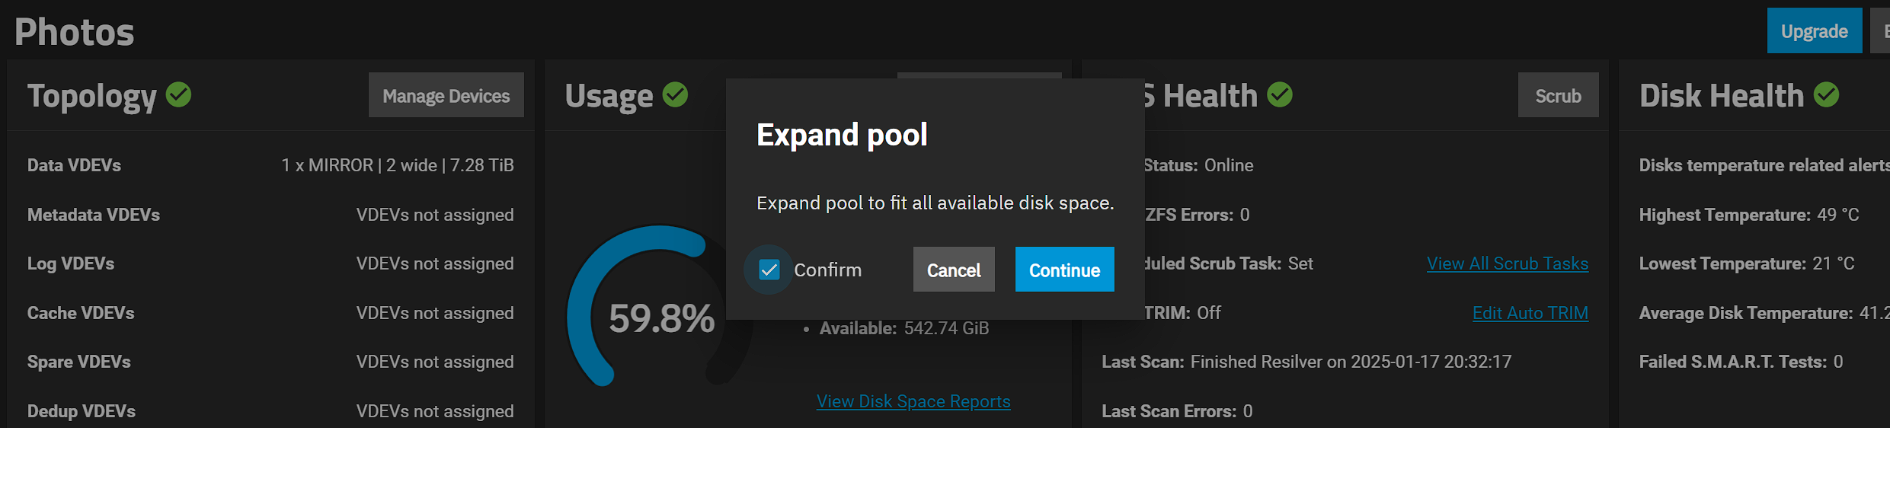Screen dimensions: 1890x482
Task: Click the green status icon next to Usage
Action: coord(676,94)
